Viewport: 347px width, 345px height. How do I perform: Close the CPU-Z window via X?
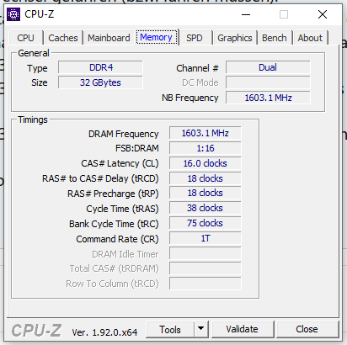(x=323, y=14)
